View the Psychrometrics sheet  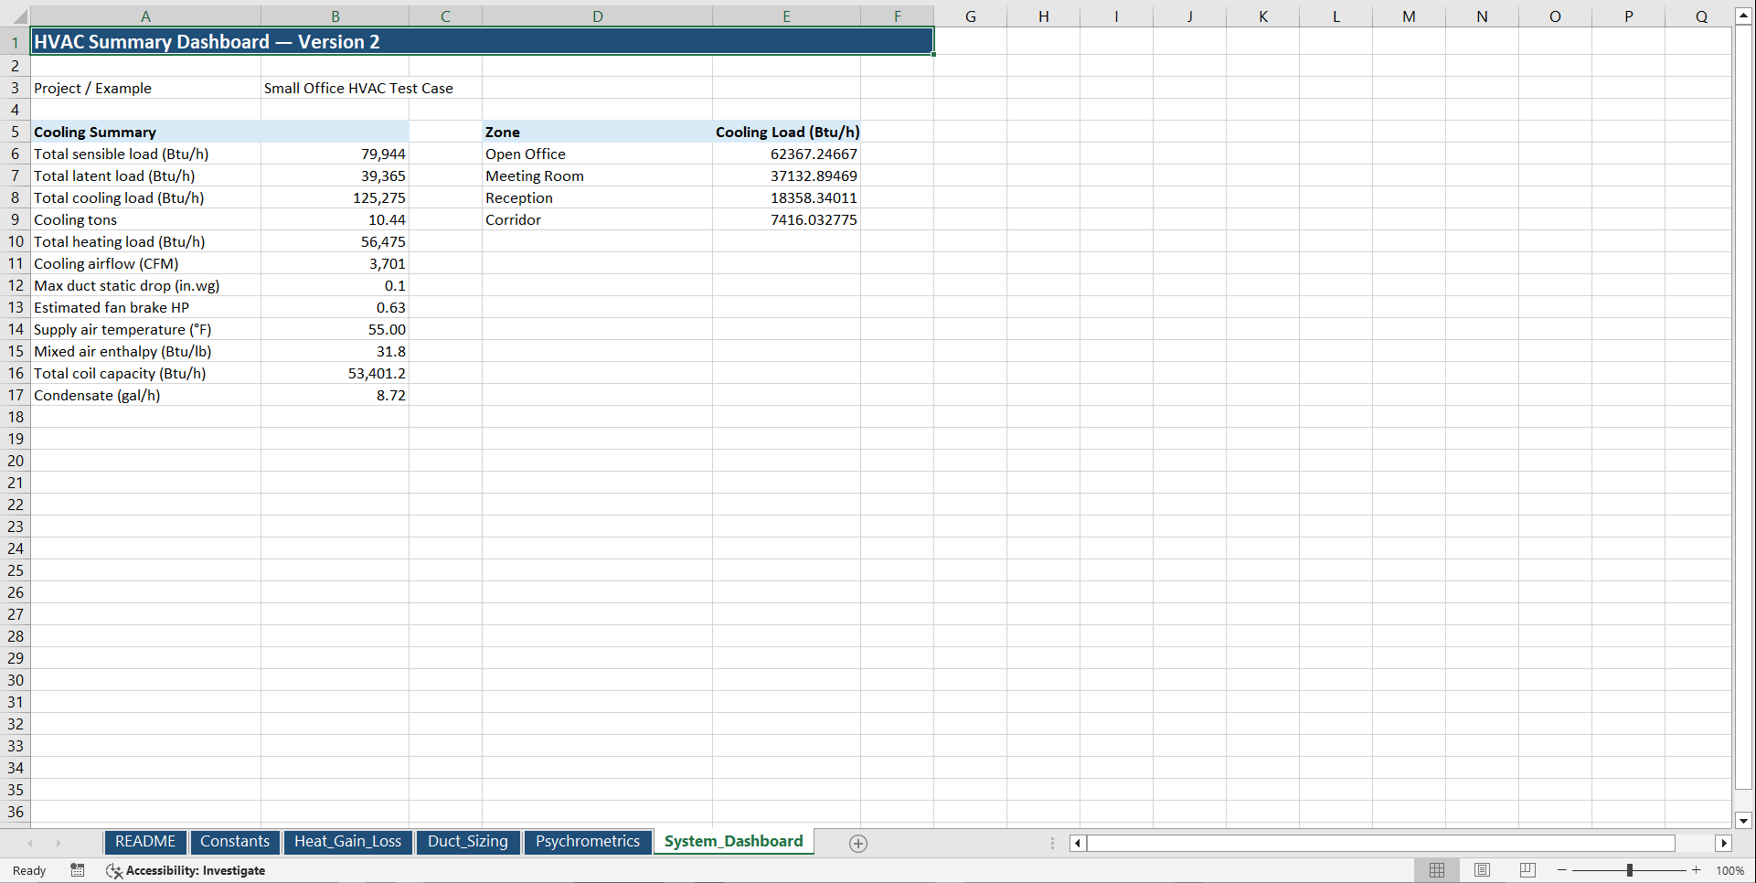588,841
